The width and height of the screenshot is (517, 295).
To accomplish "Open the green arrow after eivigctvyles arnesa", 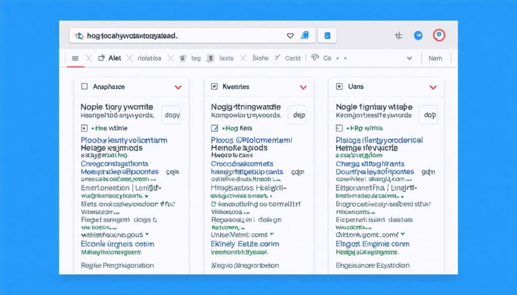I will pos(271,196).
